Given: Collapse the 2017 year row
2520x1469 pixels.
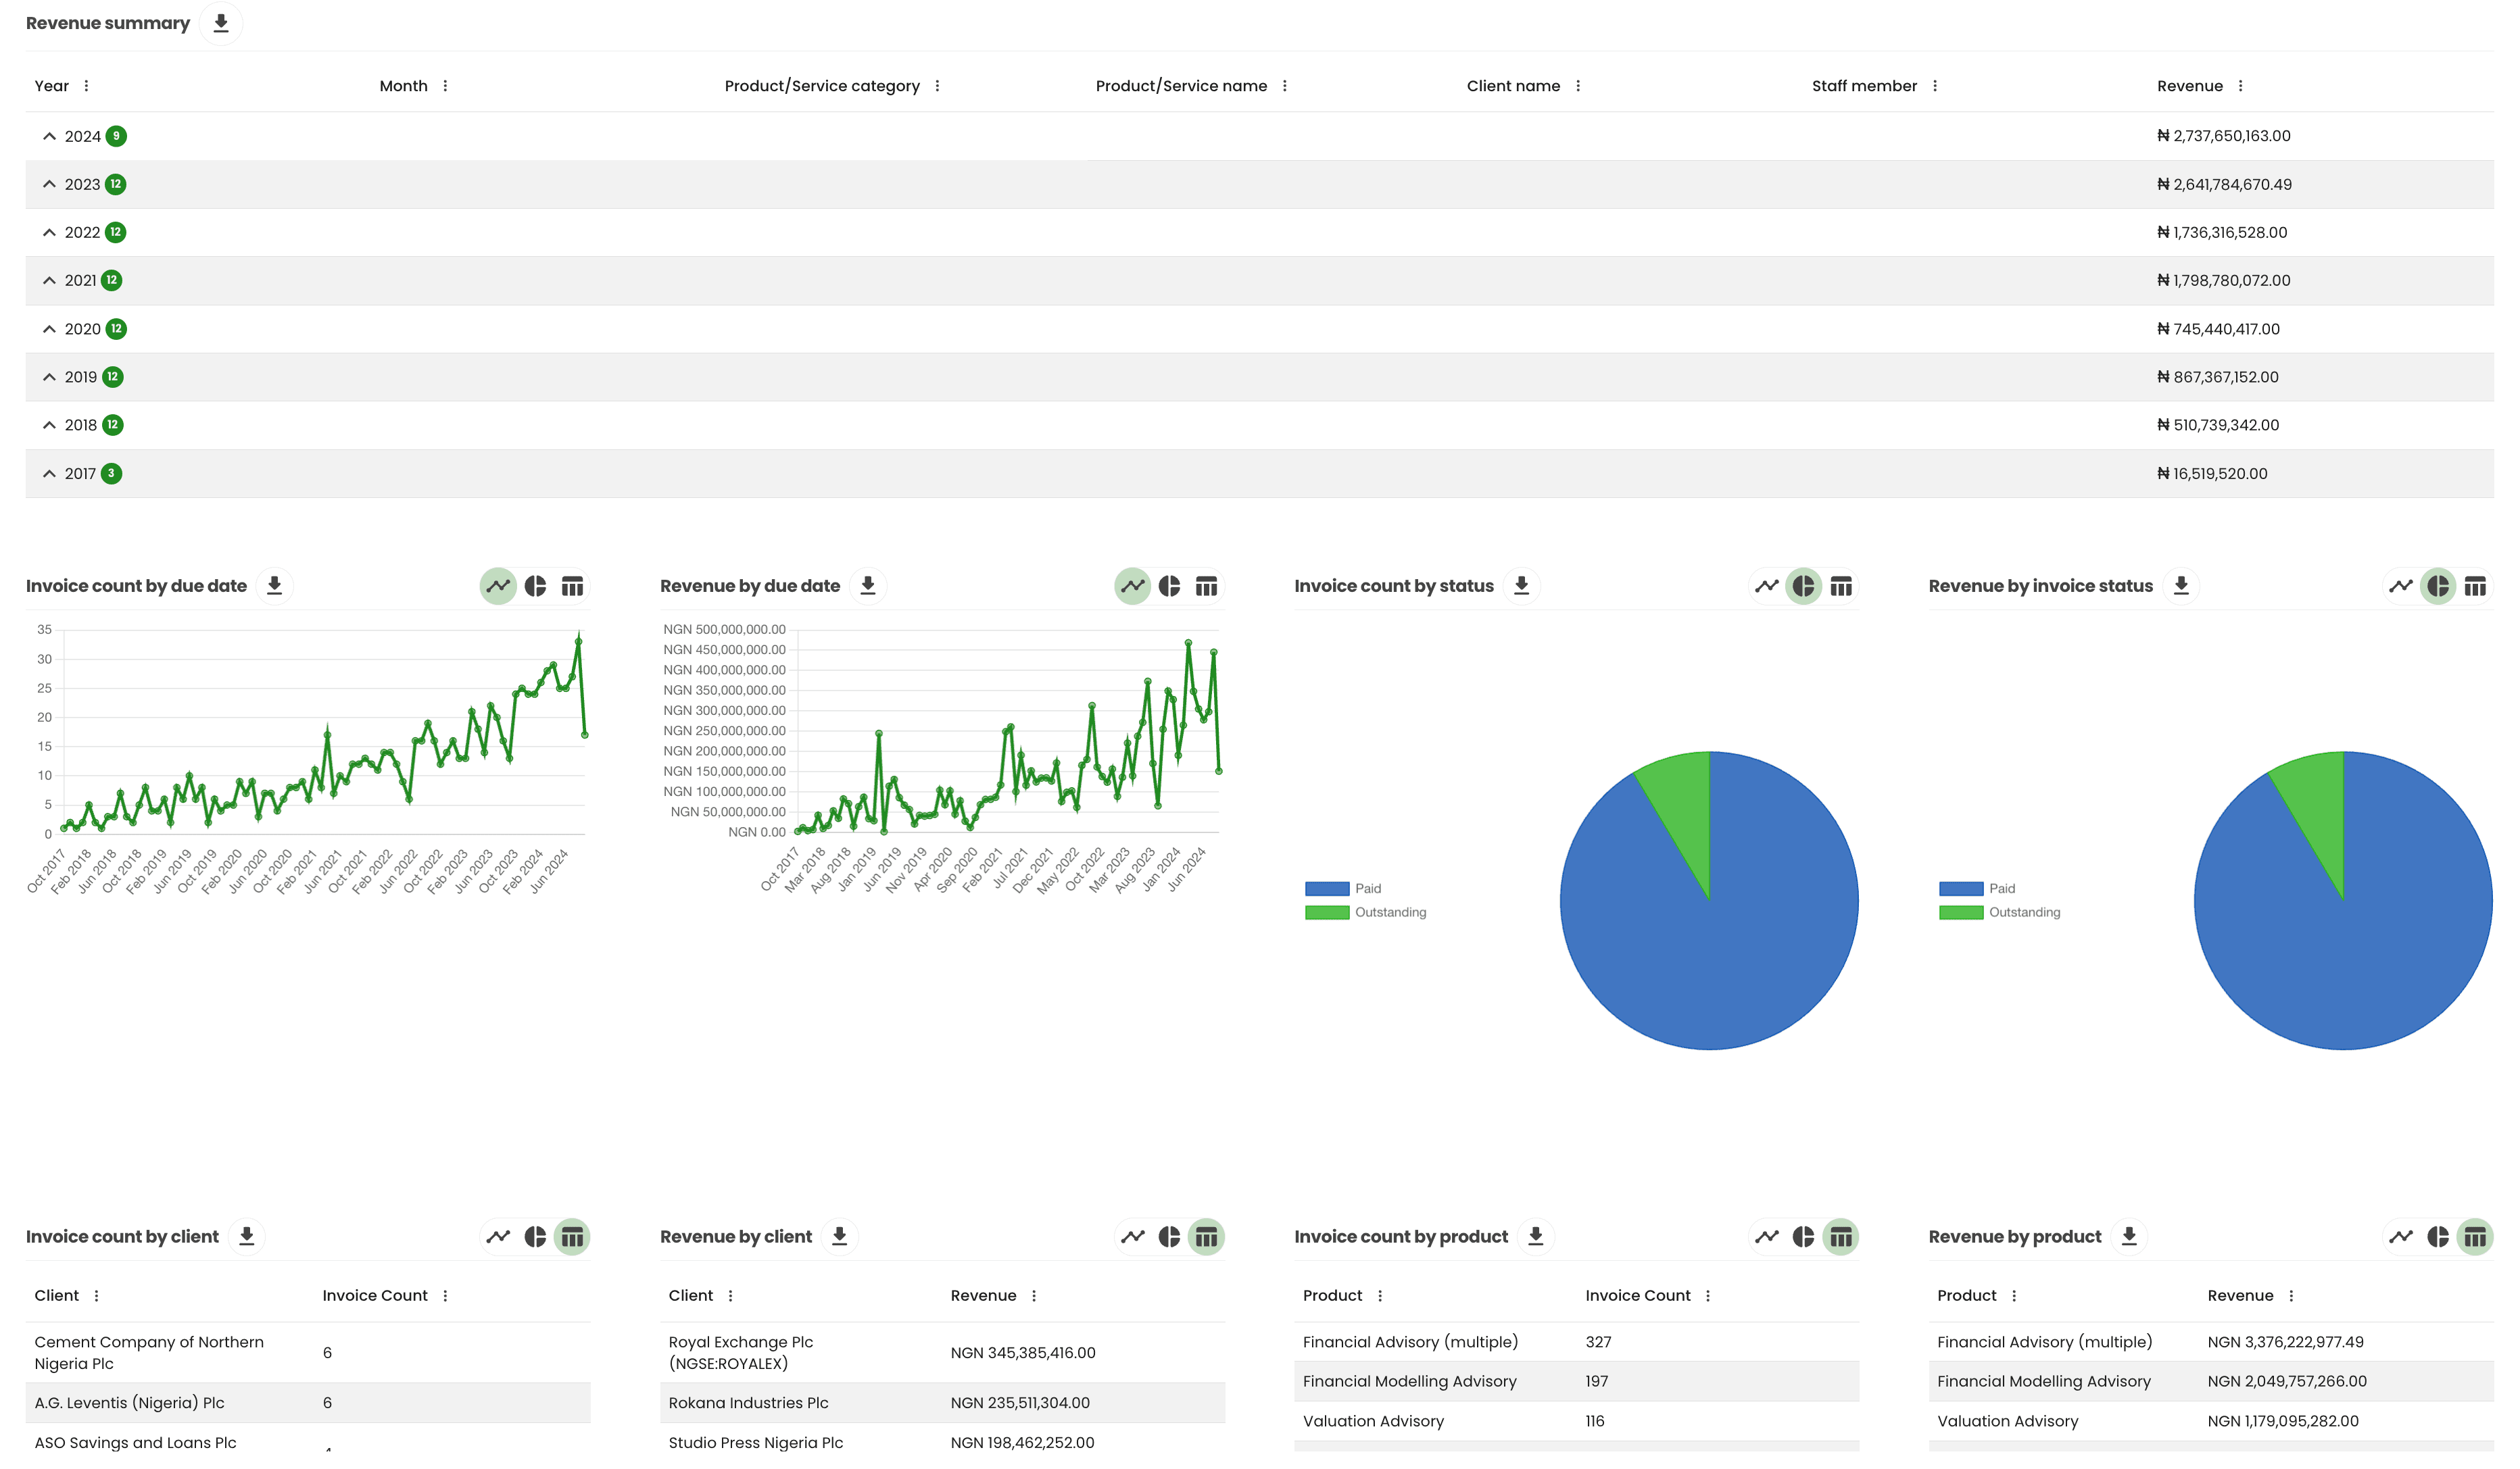Looking at the screenshot, I should coord(49,474).
